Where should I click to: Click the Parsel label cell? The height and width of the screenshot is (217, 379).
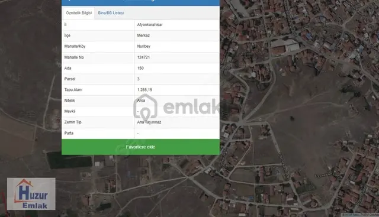click(x=98, y=79)
